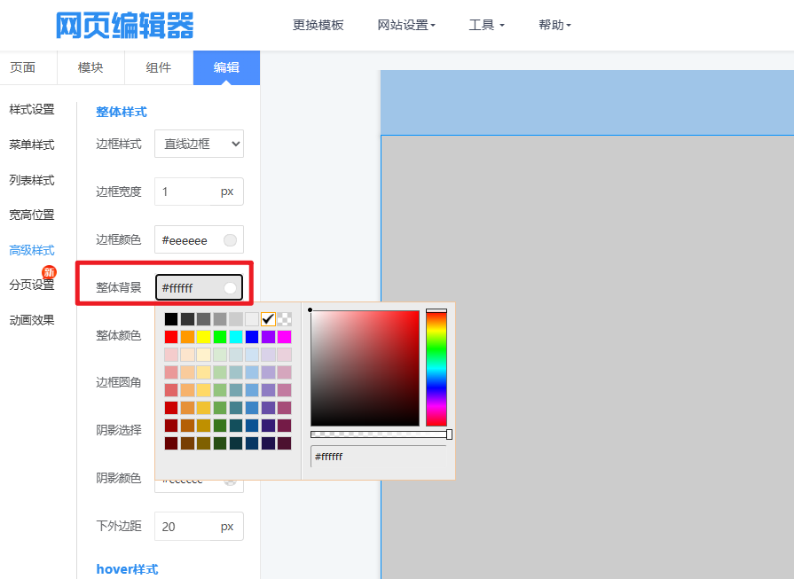This screenshot has width=794, height=579.
Task: Click the 网页编辑器 logo
Action: 124,26
